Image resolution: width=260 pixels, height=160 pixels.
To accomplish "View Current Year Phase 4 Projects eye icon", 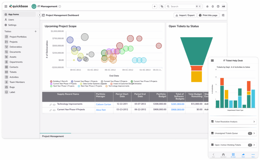I will coord(54,110).
